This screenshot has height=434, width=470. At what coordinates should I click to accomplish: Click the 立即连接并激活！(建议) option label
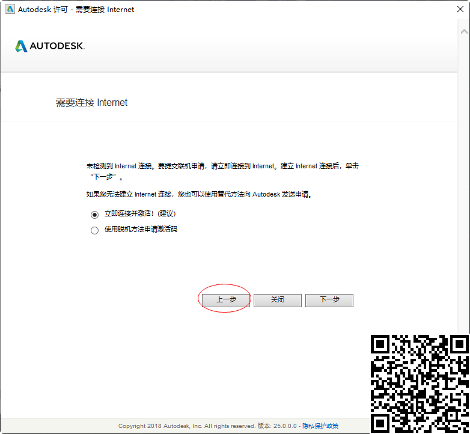point(140,213)
